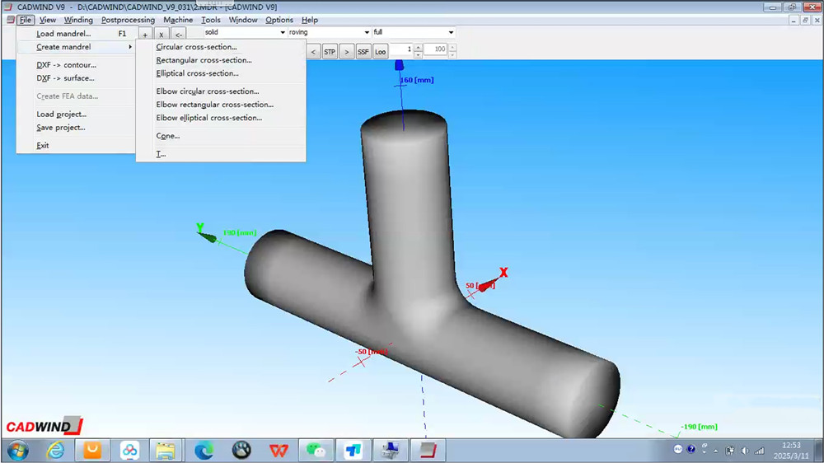
Task: Open the View menu
Action: 47,20
